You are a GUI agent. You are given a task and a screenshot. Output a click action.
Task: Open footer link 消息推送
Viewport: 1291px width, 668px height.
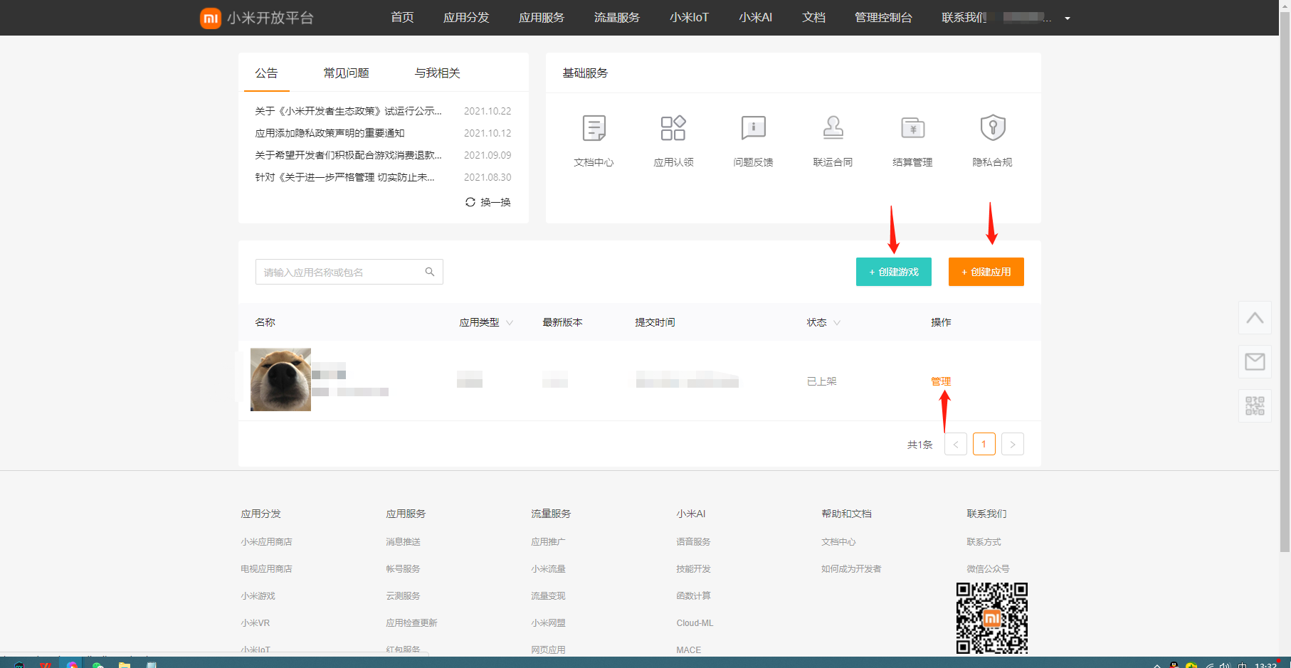click(x=403, y=542)
